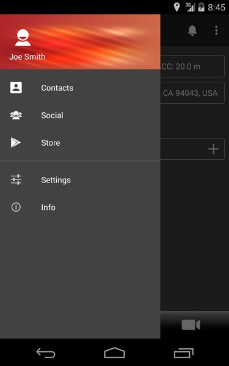Tap the notification bell icon

(192, 30)
